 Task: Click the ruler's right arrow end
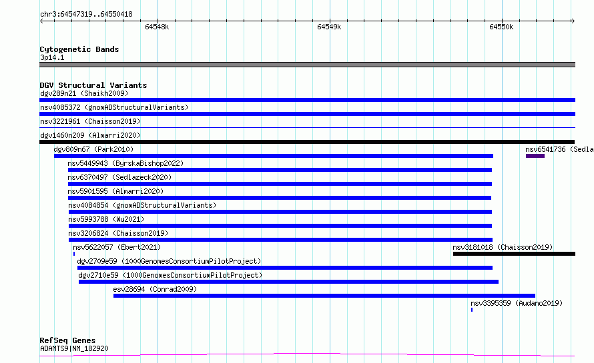coord(573,21)
